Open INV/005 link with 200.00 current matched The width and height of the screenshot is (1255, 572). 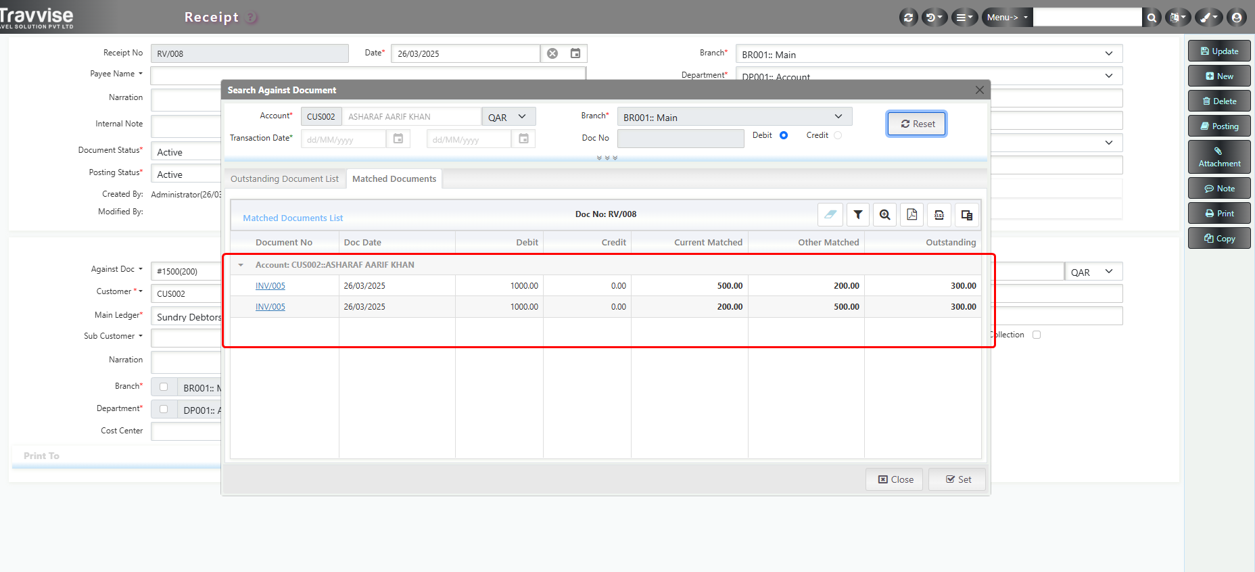[x=270, y=307]
